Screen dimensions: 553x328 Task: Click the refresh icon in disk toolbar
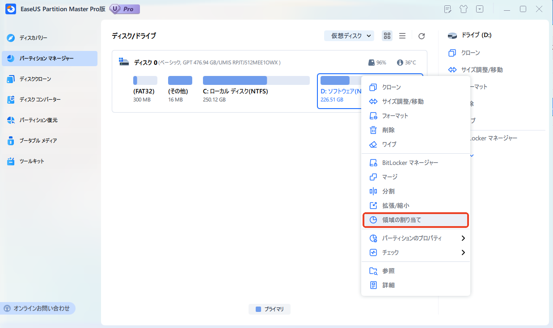click(x=421, y=36)
